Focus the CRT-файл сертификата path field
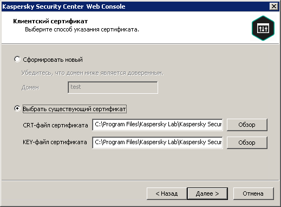281x207 pixels. [158, 125]
